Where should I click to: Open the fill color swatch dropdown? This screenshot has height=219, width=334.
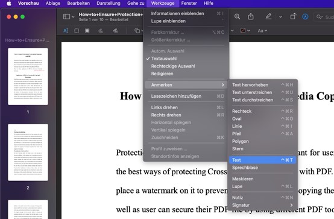[x=245, y=31]
